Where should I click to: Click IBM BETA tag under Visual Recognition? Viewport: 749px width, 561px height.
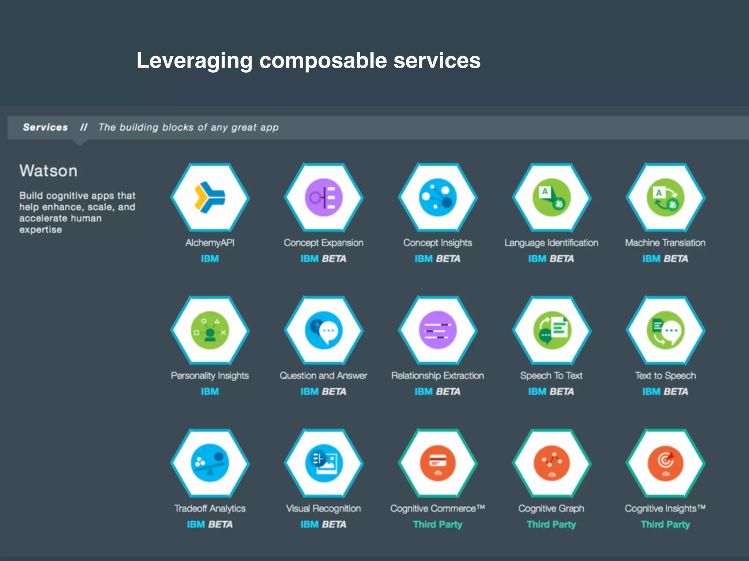coord(324,525)
